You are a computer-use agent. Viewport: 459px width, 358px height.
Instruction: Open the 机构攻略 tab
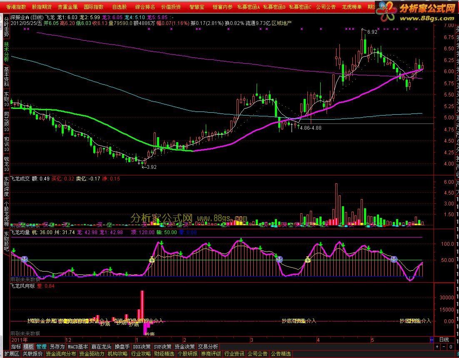(117, 354)
